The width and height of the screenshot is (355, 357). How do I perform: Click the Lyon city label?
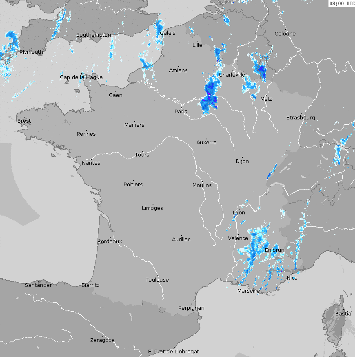pyautogui.click(x=239, y=213)
